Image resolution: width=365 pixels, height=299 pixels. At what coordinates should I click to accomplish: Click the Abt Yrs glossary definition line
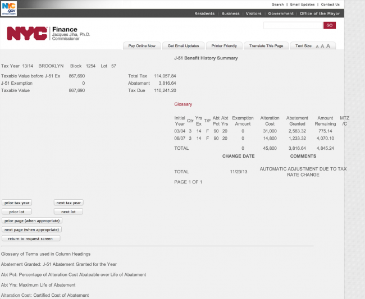pos(38,285)
